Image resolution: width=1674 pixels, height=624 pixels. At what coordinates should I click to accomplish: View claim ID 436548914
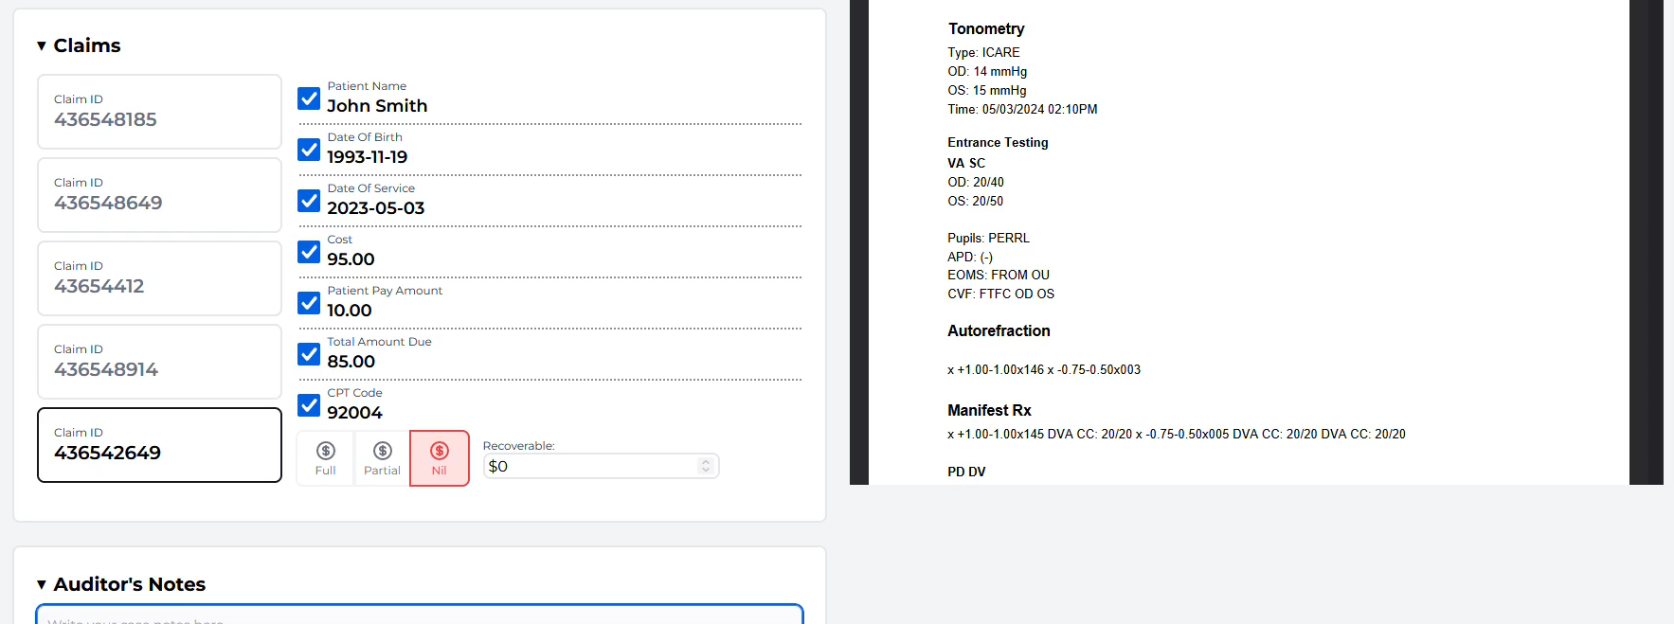point(159,362)
